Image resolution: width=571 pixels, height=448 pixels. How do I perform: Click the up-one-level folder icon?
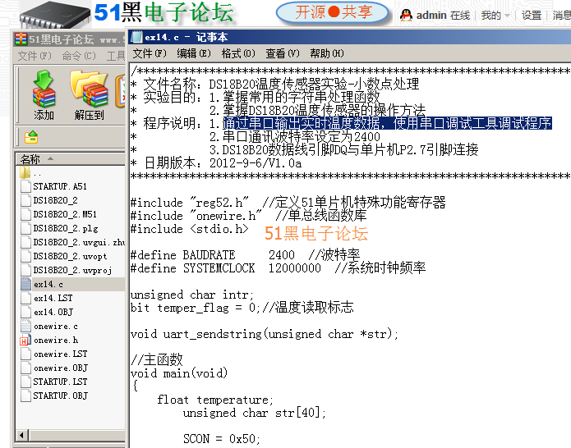(31, 137)
